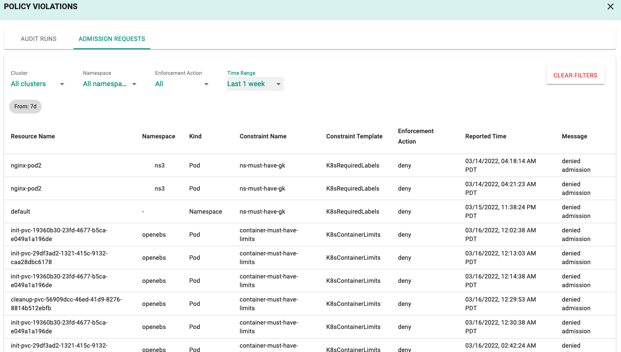The image size is (621, 352).
Task: Click init-pvc-29df3ad2 row reported 12:13:03 AM
Action: pyautogui.click(x=310, y=258)
